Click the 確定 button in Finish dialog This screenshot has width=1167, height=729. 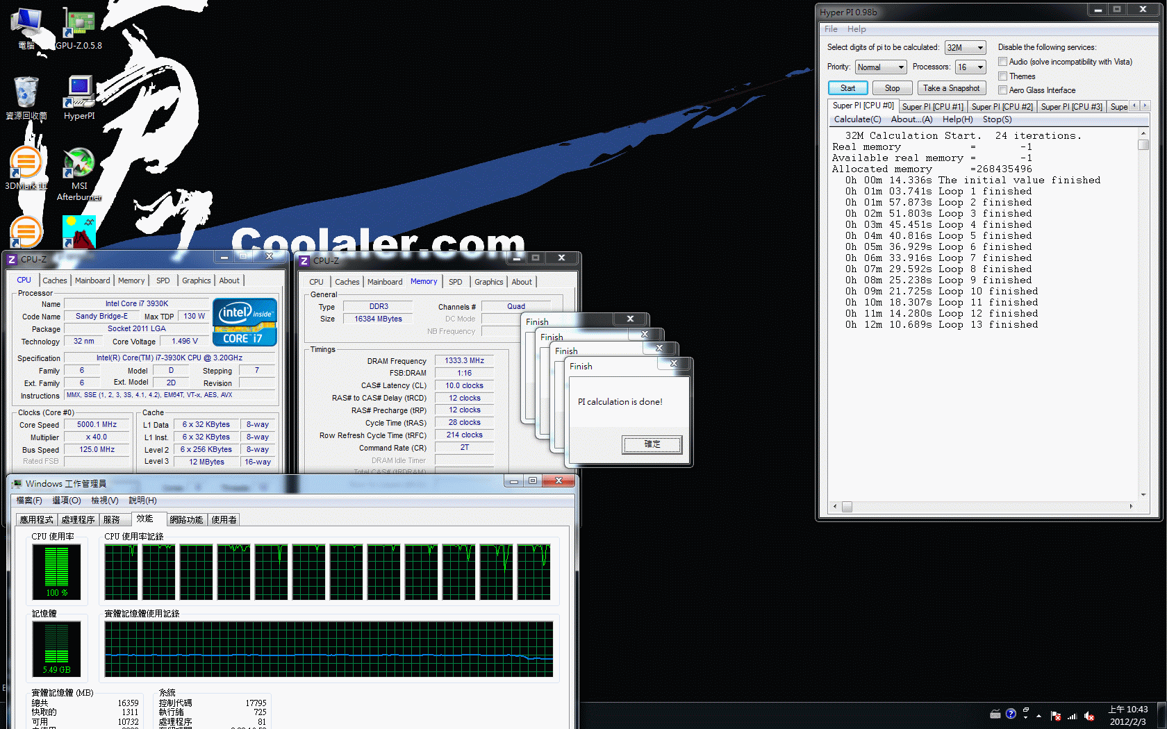[x=652, y=444]
